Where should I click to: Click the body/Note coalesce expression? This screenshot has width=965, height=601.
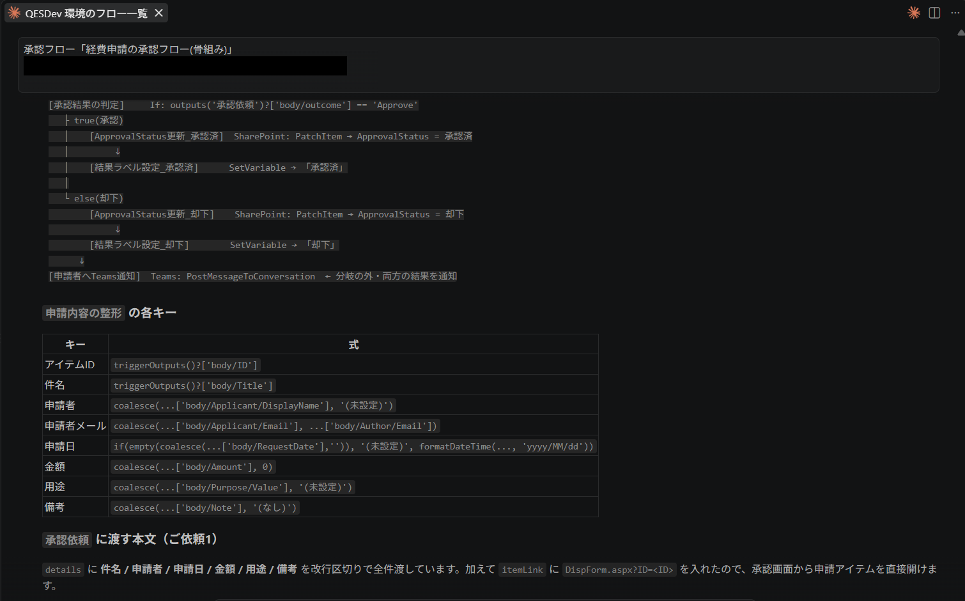205,508
